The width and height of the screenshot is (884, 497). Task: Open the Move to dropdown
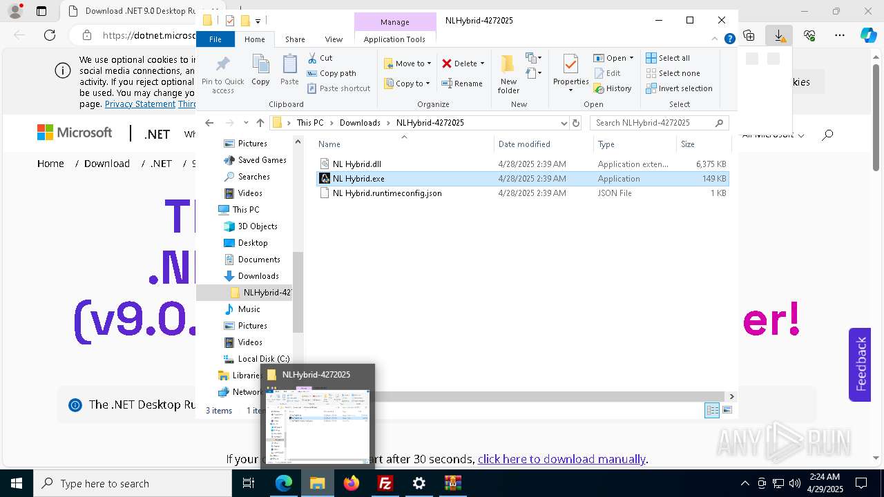(407, 64)
